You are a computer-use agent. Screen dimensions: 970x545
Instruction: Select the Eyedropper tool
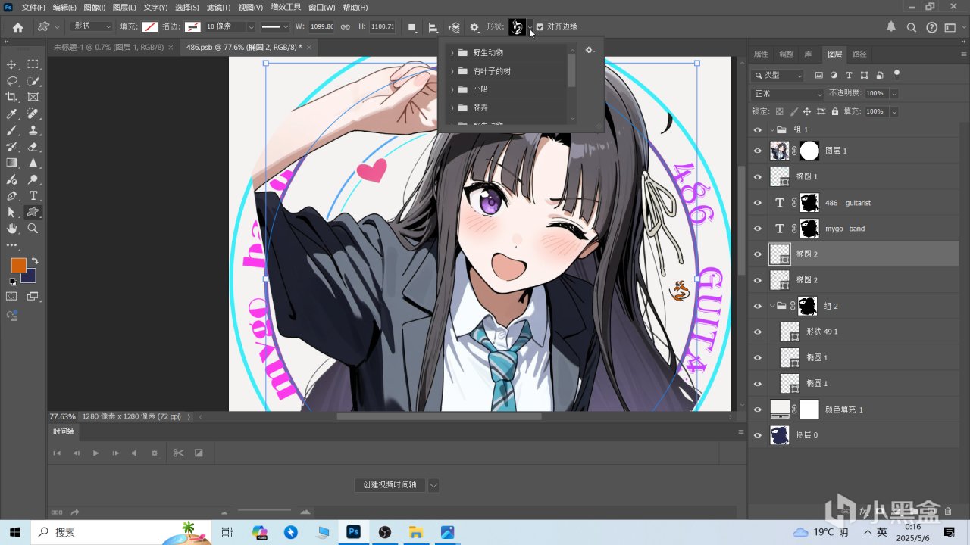coord(11,114)
